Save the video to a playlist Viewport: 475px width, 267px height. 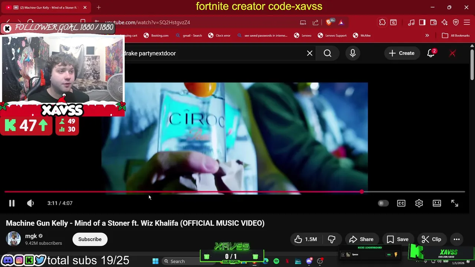click(x=397, y=239)
